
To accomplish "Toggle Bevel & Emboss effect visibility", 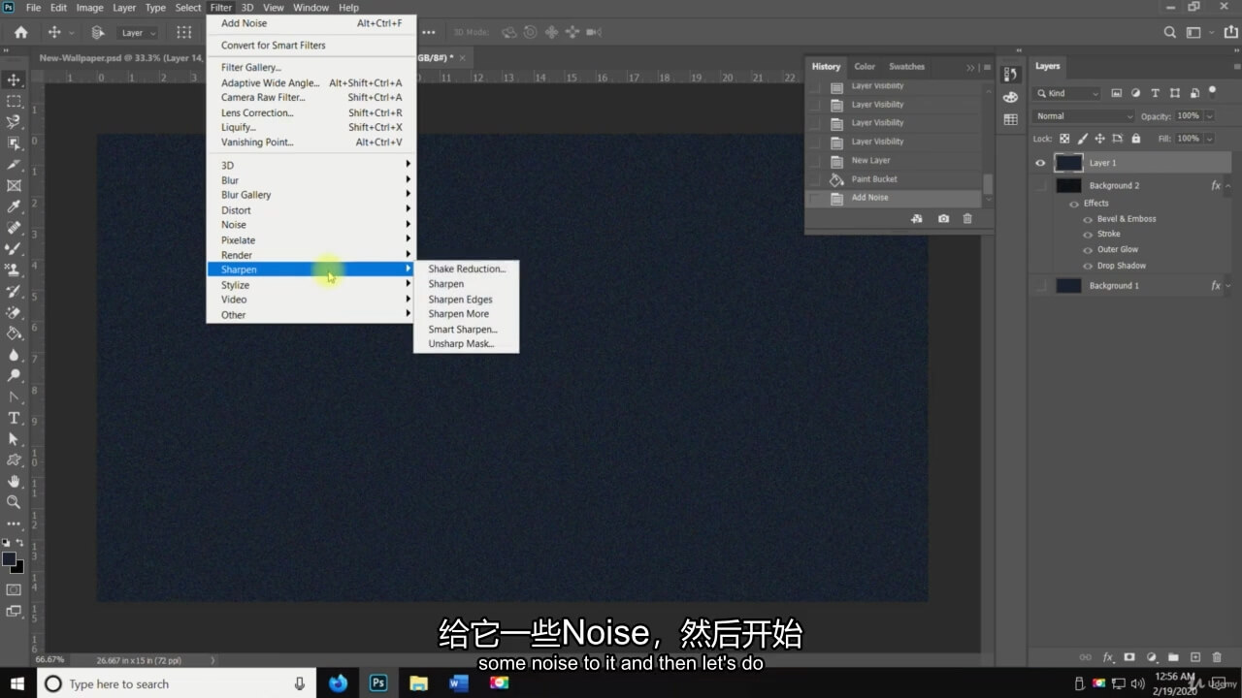I will 1088,219.
